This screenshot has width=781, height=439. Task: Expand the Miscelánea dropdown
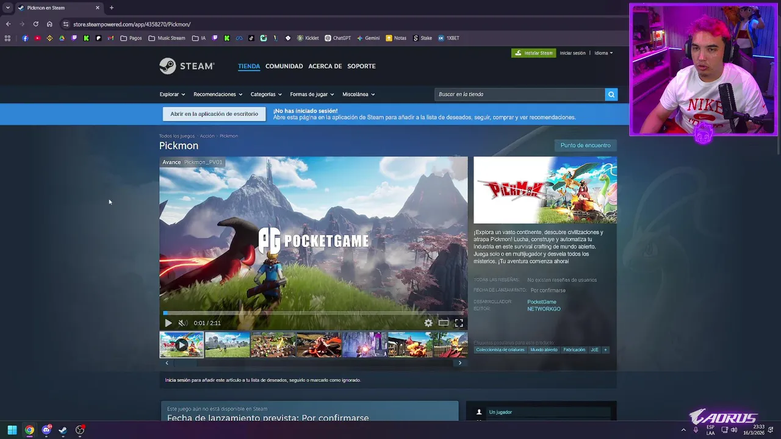358,95
